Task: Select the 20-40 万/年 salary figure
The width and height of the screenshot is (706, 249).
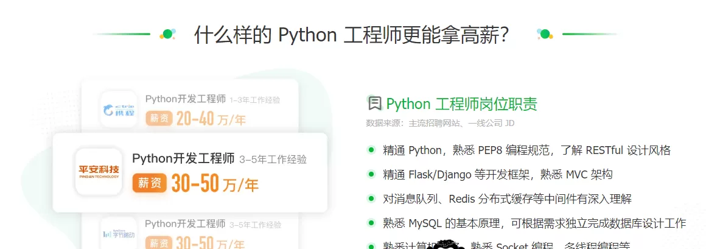Action: pos(211,119)
